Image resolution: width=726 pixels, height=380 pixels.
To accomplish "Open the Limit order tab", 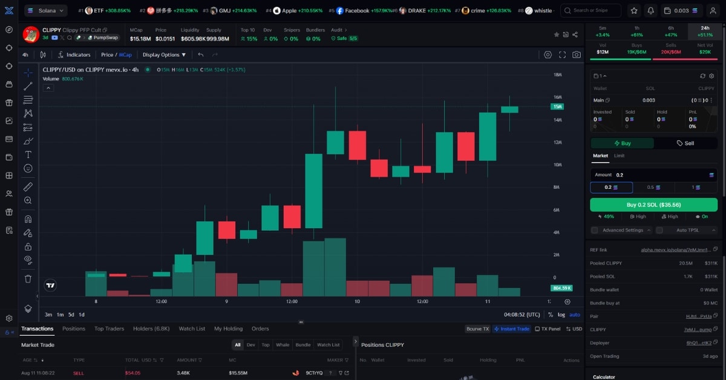I will (619, 156).
